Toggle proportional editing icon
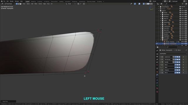 click(84, 4)
